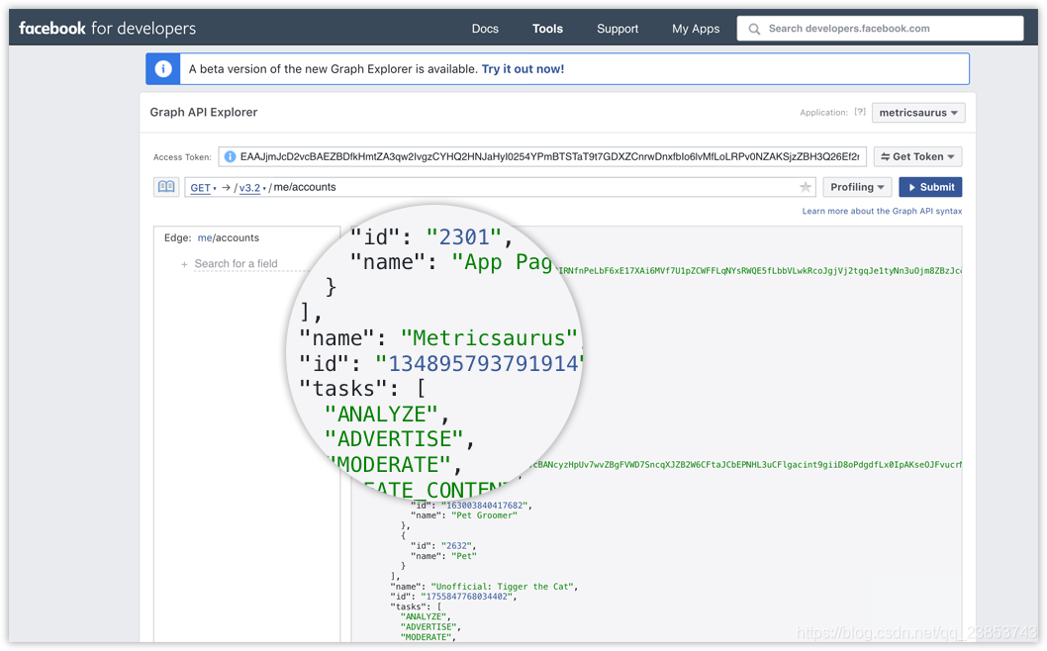Click "Unofficial: Tigger the Cat" name value

pos(502,587)
